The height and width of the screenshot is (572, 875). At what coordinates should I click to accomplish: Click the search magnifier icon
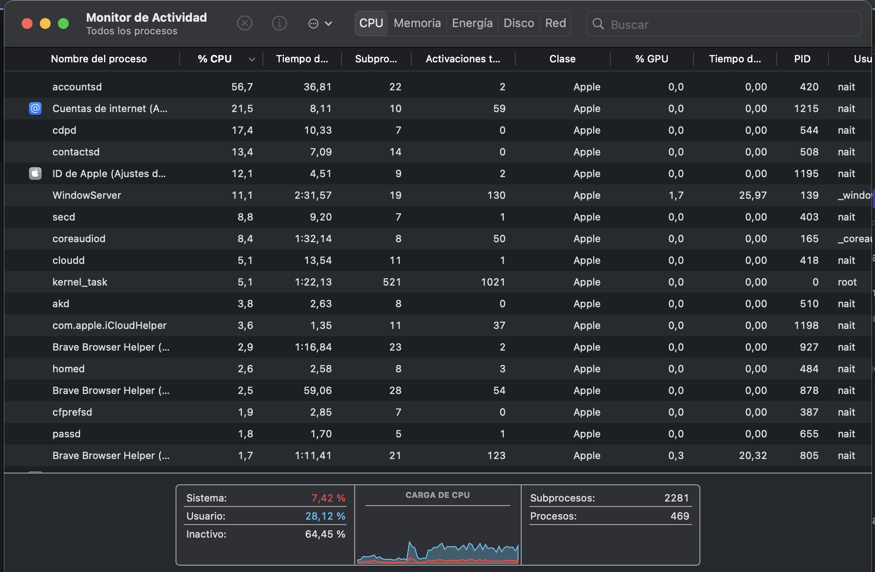tap(598, 24)
